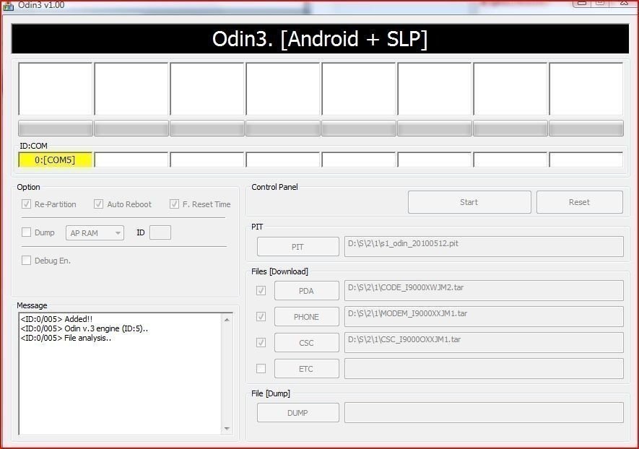This screenshot has width=639, height=449.
Task: Click Message scrollbar down arrow
Action: tap(227, 429)
